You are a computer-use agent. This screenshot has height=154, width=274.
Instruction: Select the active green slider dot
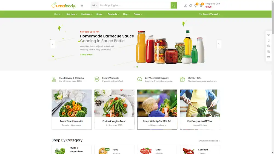[x=137, y=67]
